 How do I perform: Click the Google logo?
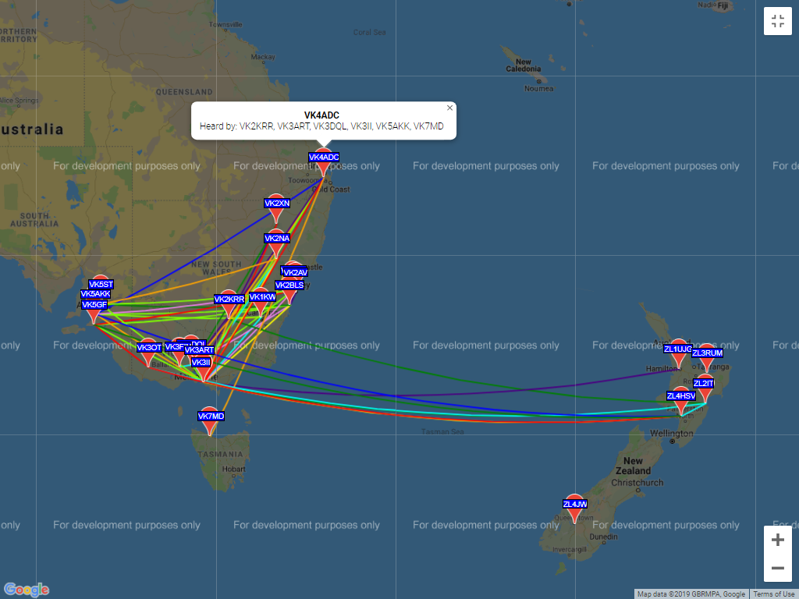point(27,589)
